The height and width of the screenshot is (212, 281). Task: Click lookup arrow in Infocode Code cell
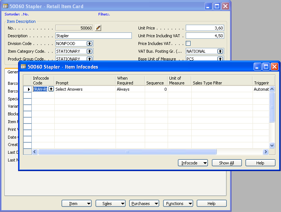[x=51, y=89]
